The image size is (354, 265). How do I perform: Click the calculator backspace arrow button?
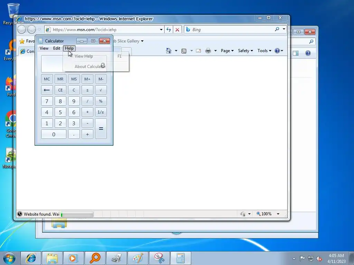pyautogui.click(x=47, y=90)
